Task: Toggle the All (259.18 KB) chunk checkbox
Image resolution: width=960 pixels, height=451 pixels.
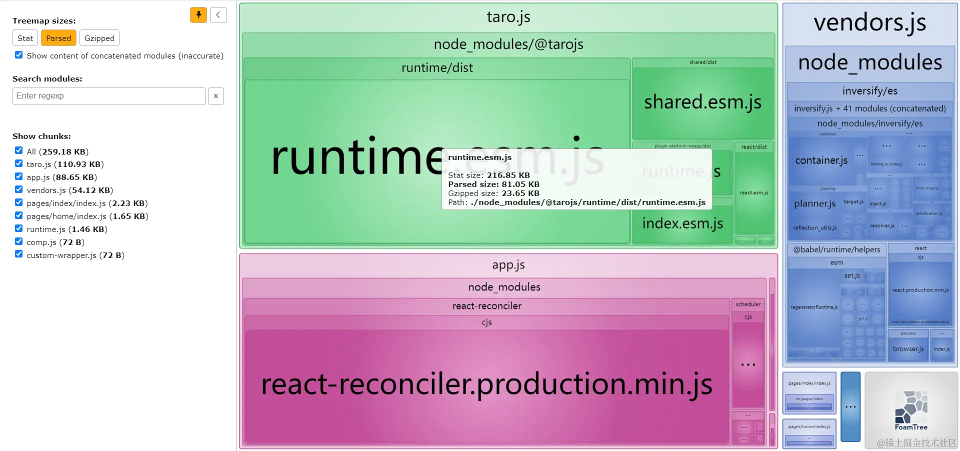Action: pyautogui.click(x=18, y=150)
